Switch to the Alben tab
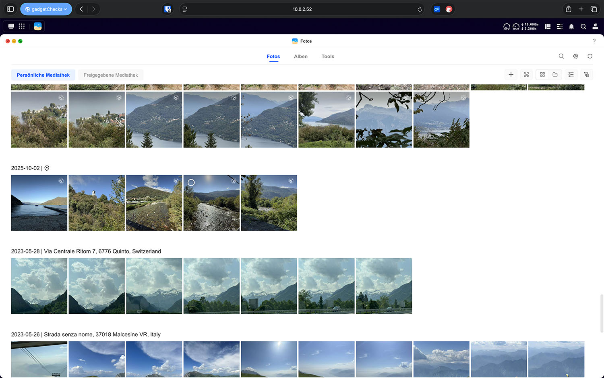The width and height of the screenshot is (604, 378). tap(301, 57)
